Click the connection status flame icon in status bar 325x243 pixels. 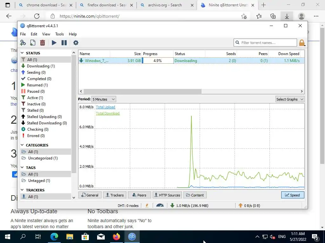(147, 205)
